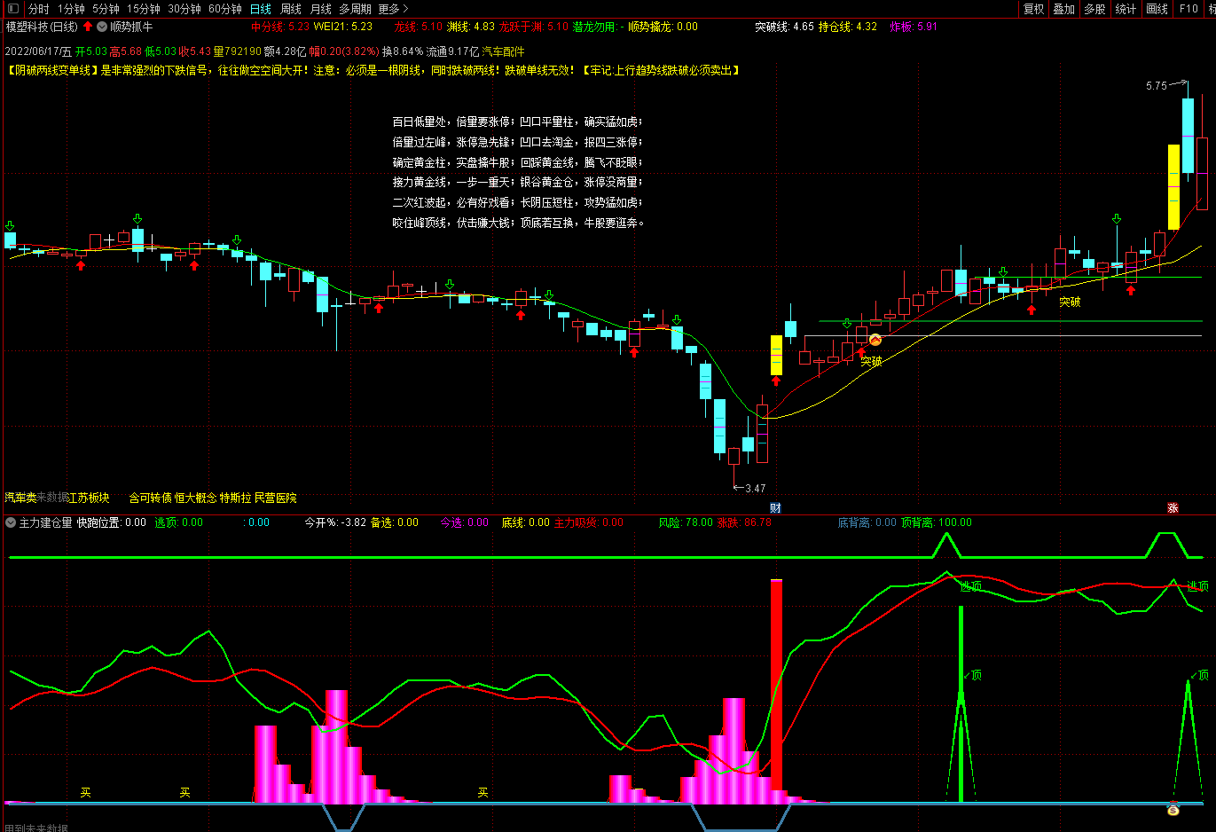Click the 中分线: 5.23 indicator value

pyautogui.click(x=280, y=27)
